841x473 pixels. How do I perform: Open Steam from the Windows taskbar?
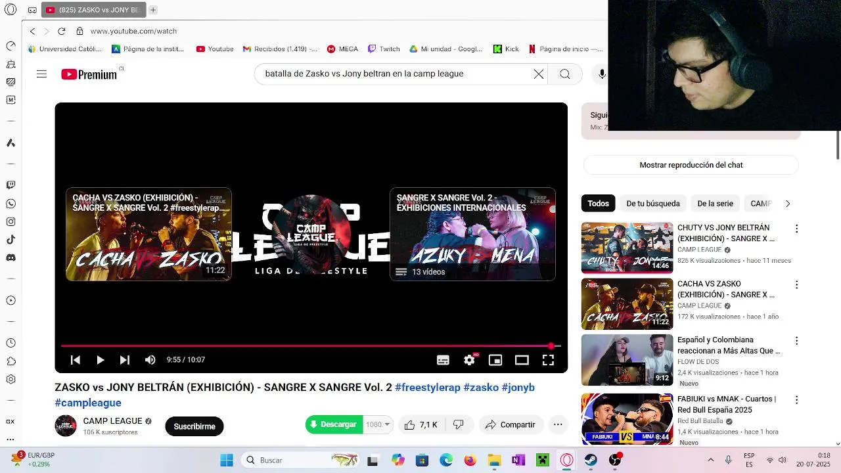coord(591,460)
